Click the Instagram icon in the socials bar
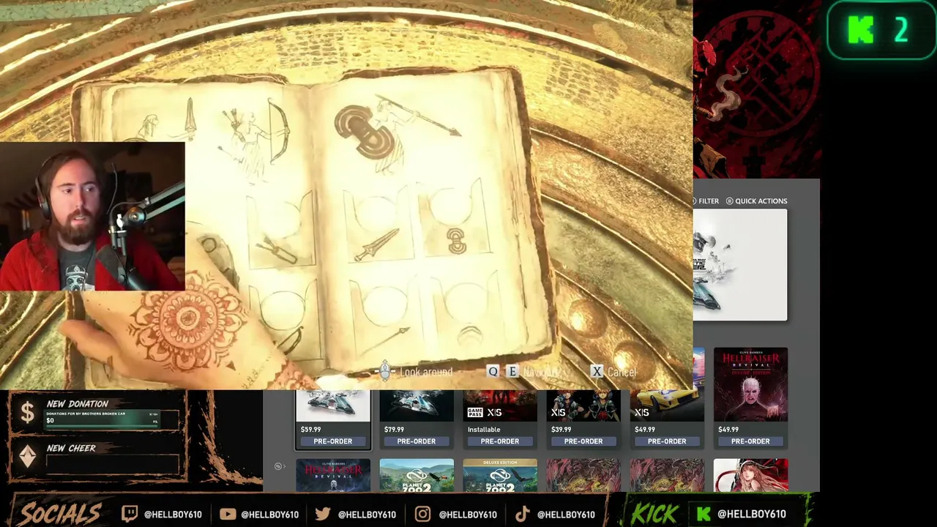 coord(422,514)
